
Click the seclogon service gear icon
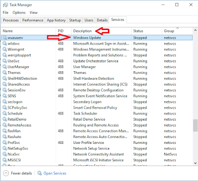tap(5, 102)
